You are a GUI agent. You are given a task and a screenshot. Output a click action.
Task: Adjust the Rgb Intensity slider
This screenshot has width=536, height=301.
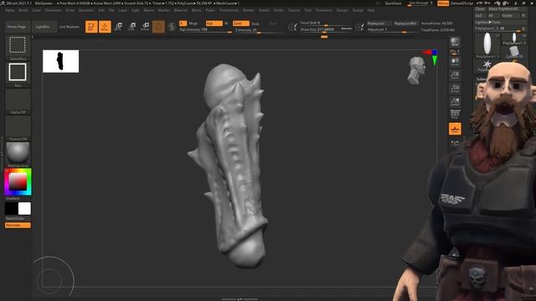[206, 30]
